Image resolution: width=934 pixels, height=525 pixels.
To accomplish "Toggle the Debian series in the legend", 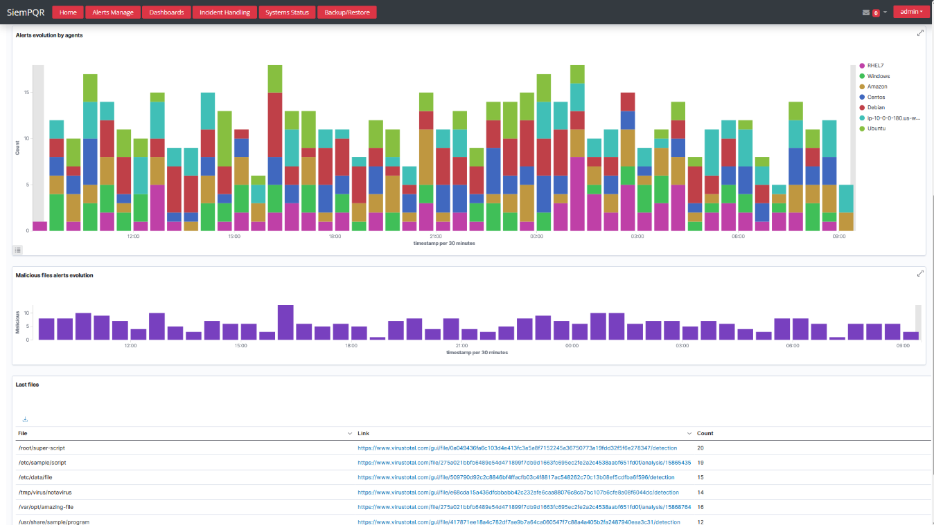I will point(876,107).
